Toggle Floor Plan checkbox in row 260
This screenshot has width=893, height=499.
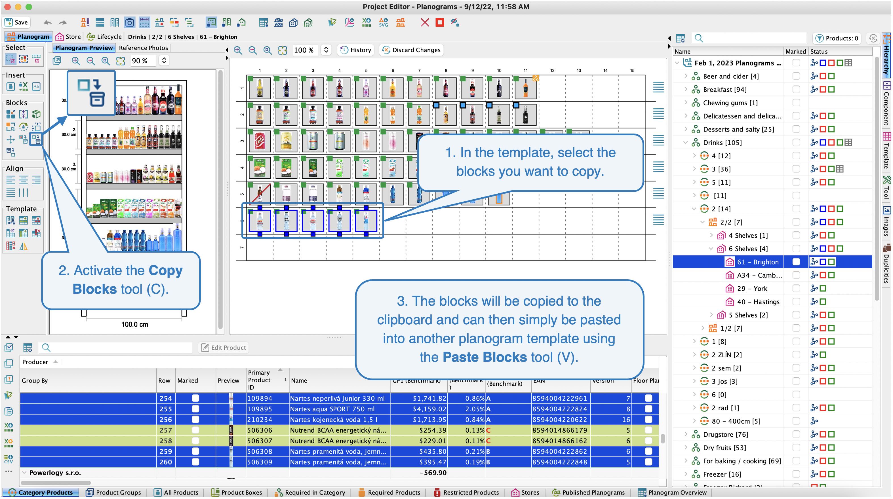pos(648,462)
